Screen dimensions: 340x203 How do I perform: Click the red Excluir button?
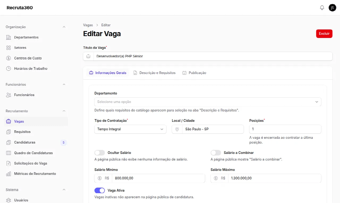click(x=324, y=34)
